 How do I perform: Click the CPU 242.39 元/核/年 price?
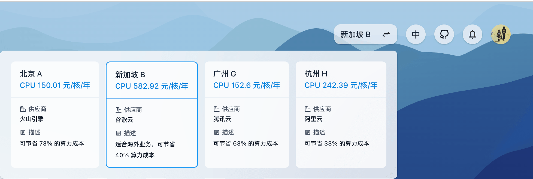coord(341,85)
